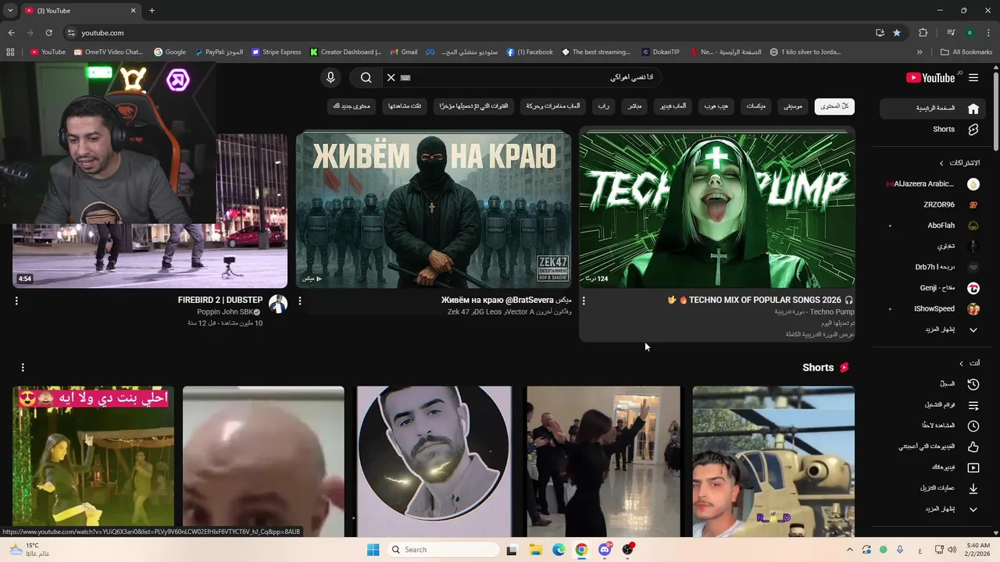Open options for Живём на краю mix

(x=300, y=301)
